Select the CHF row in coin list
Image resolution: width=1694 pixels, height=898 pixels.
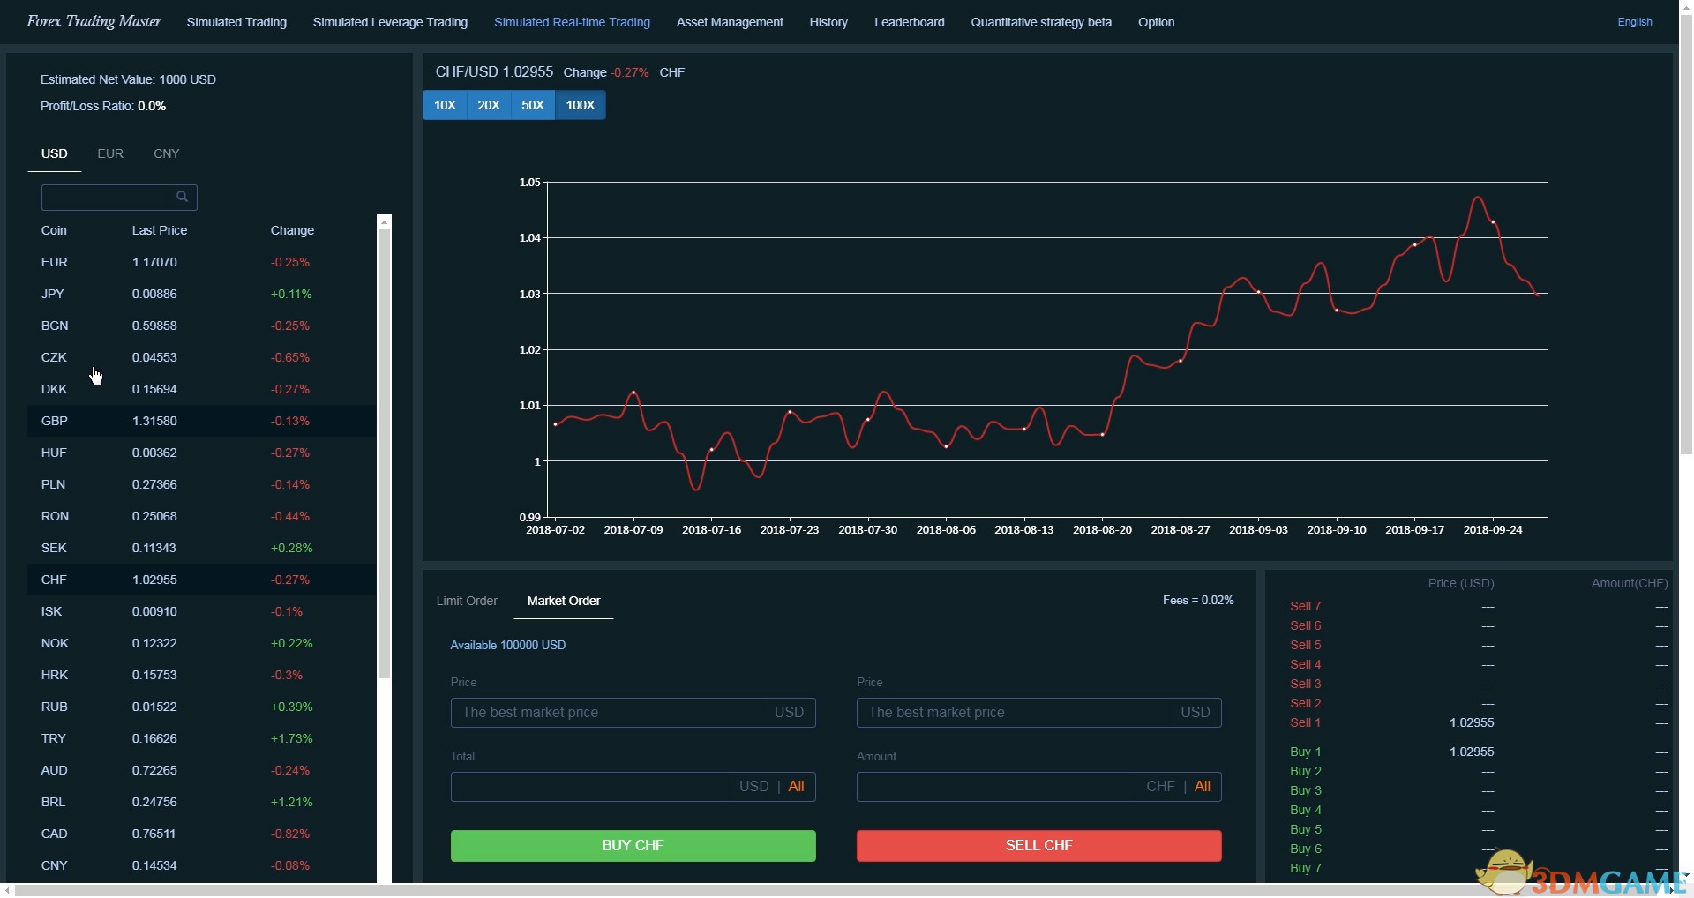201,580
